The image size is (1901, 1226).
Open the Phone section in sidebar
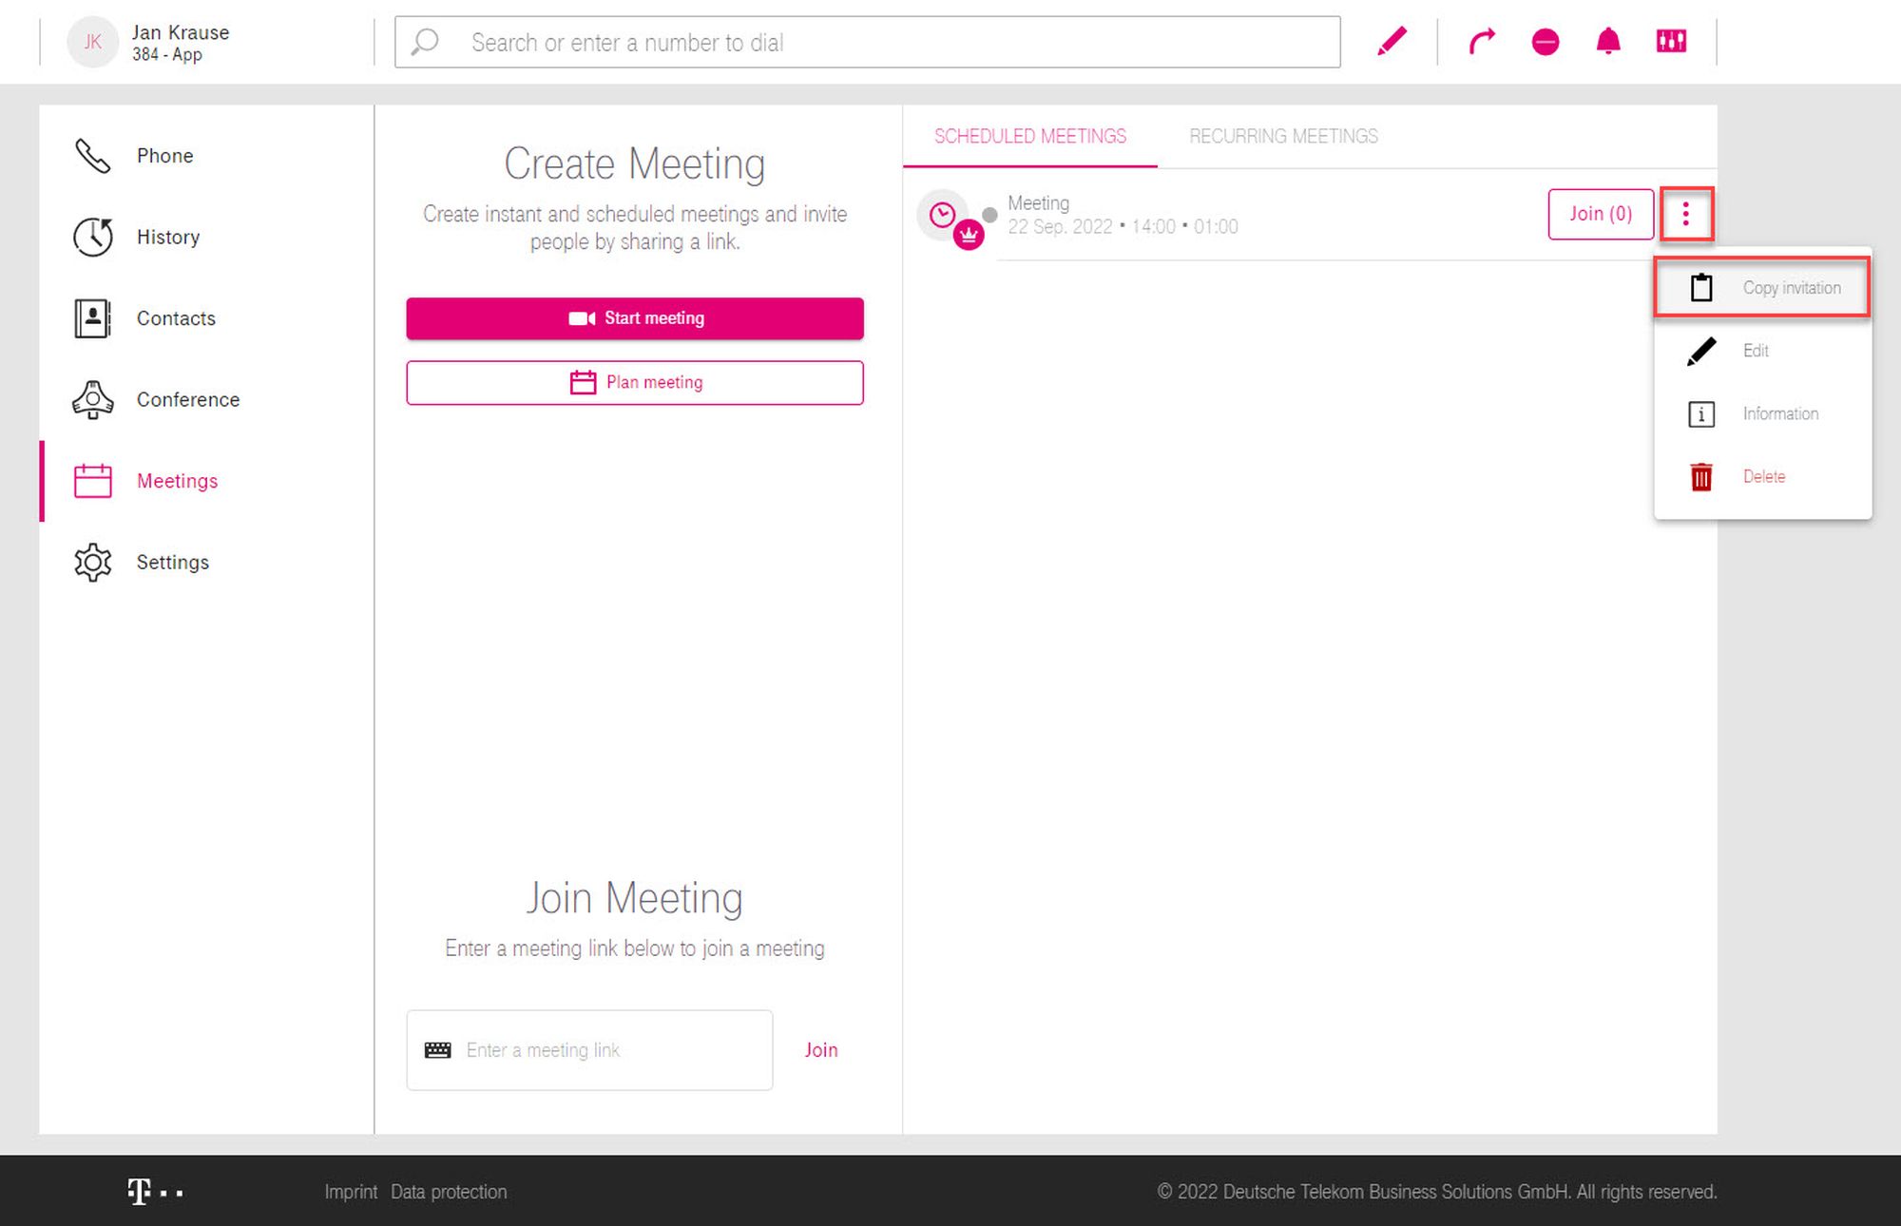coord(163,156)
